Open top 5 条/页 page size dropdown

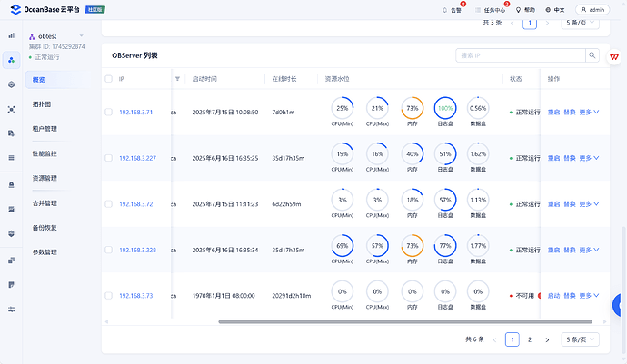point(581,23)
